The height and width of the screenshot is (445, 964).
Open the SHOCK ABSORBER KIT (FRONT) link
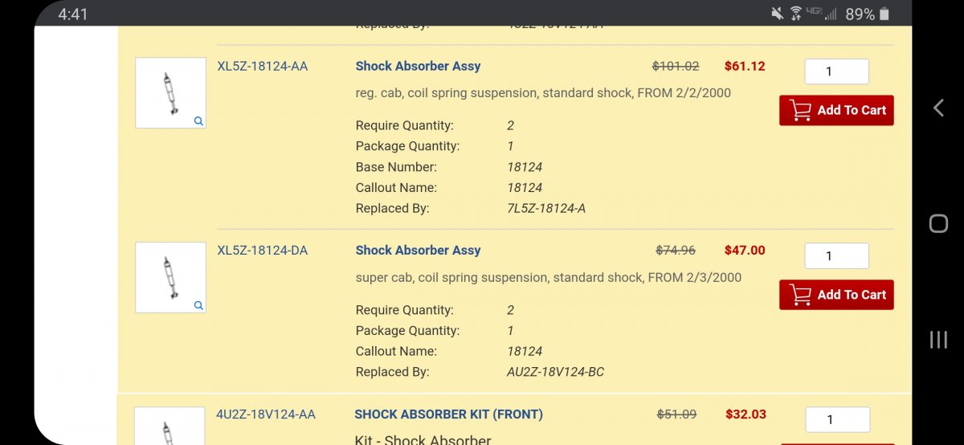click(448, 414)
